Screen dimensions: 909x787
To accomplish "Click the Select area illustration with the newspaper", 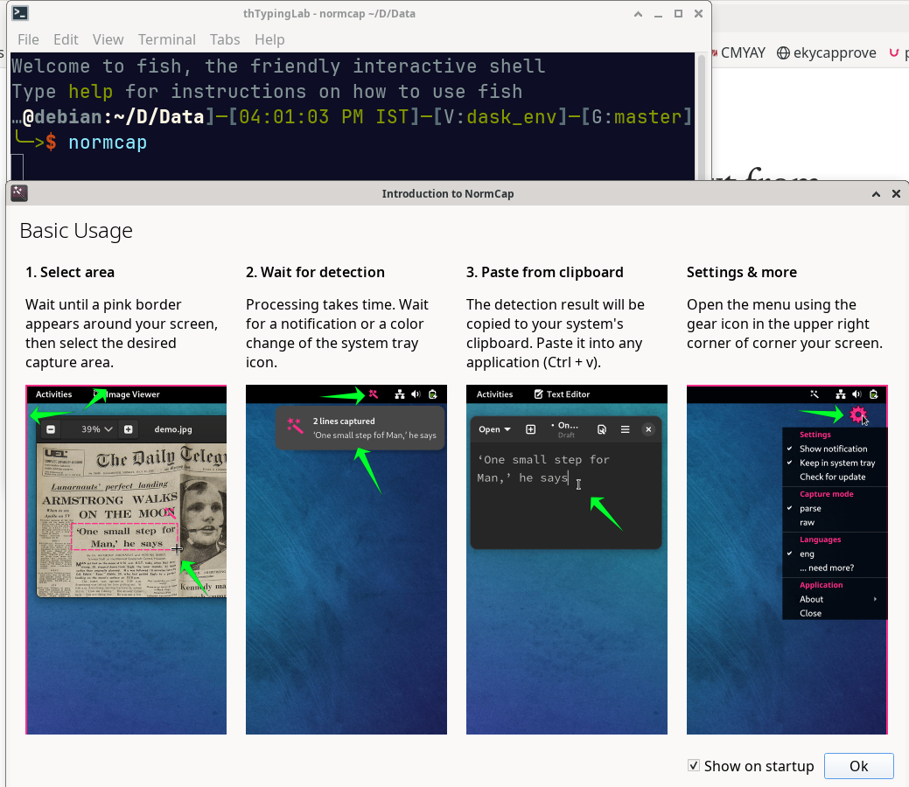I will [126, 560].
